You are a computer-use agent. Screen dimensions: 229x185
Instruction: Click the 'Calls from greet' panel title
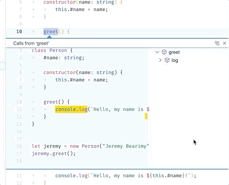pos(31,43)
